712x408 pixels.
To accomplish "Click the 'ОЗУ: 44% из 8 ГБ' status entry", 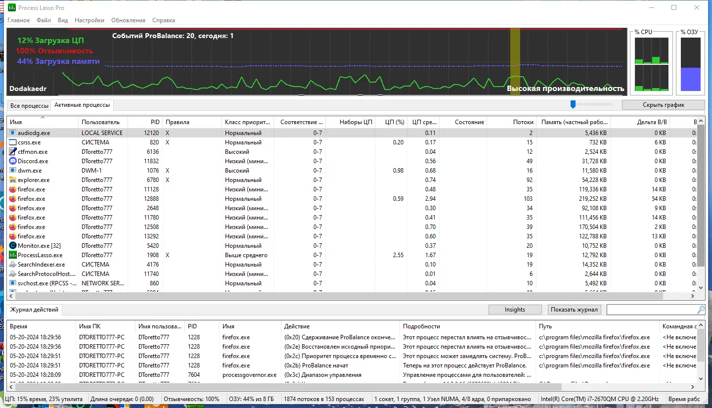I will (252, 399).
